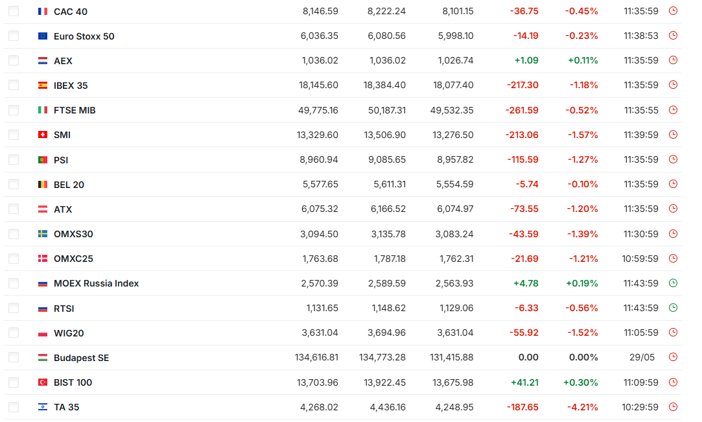Click the clock icon in the TA 35 row

(673, 407)
